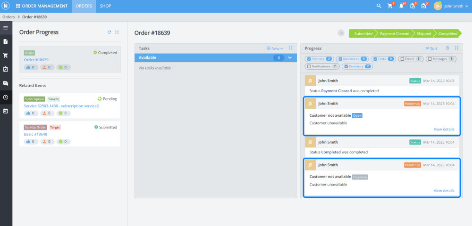Select the progress clock sidebar icon
This screenshot has height=226, width=472.
(x=5, y=97)
